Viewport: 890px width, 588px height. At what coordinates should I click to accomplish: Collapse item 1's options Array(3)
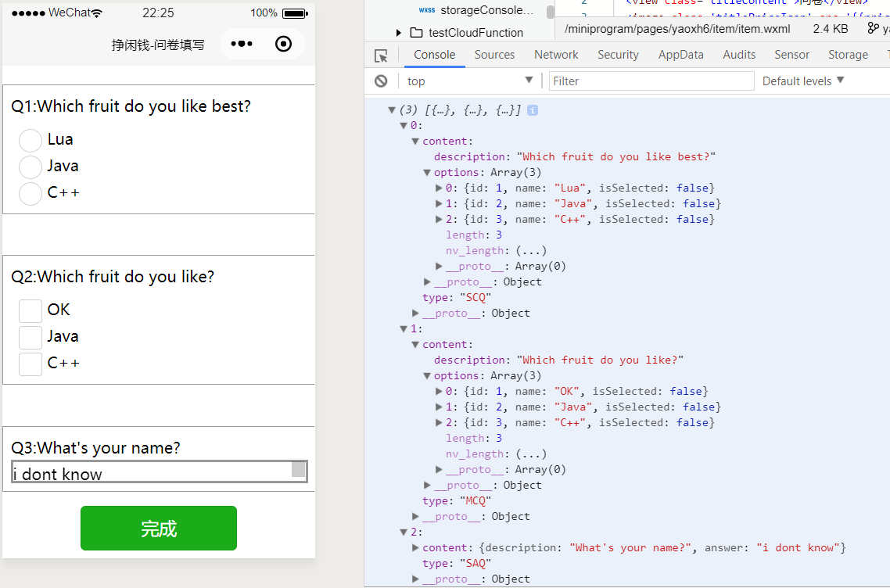click(x=426, y=376)
